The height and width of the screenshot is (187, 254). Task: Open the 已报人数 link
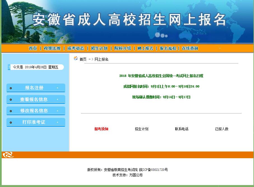point(222,129)
